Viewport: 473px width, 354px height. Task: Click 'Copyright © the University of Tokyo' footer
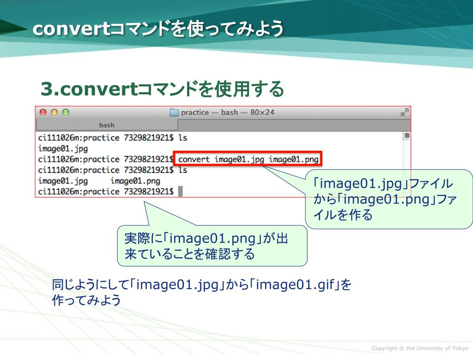(419, 348)
